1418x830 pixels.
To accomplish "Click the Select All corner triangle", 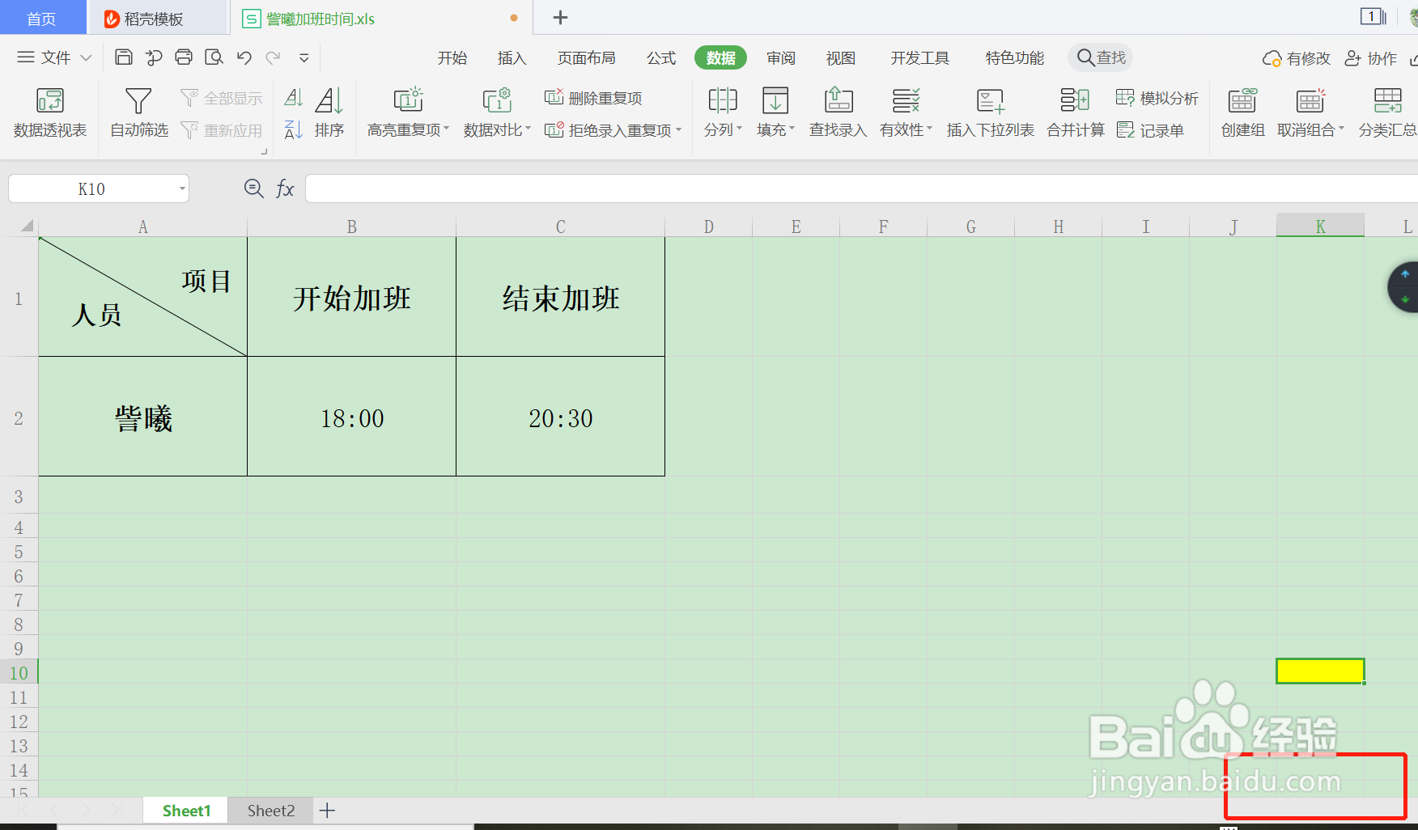I will [26, 226].
